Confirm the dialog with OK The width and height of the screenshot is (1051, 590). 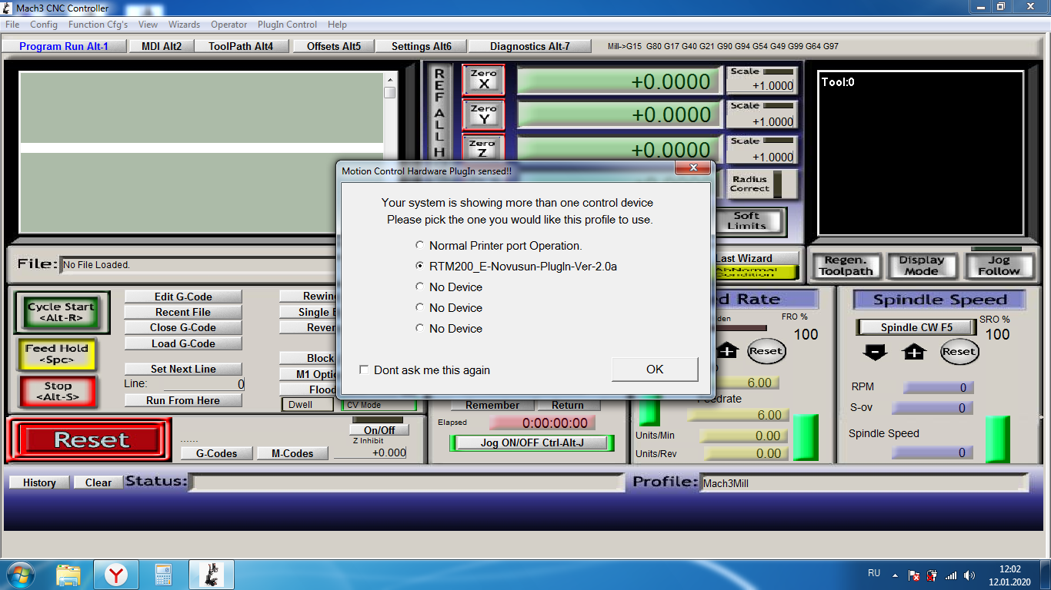pos(655,370)
